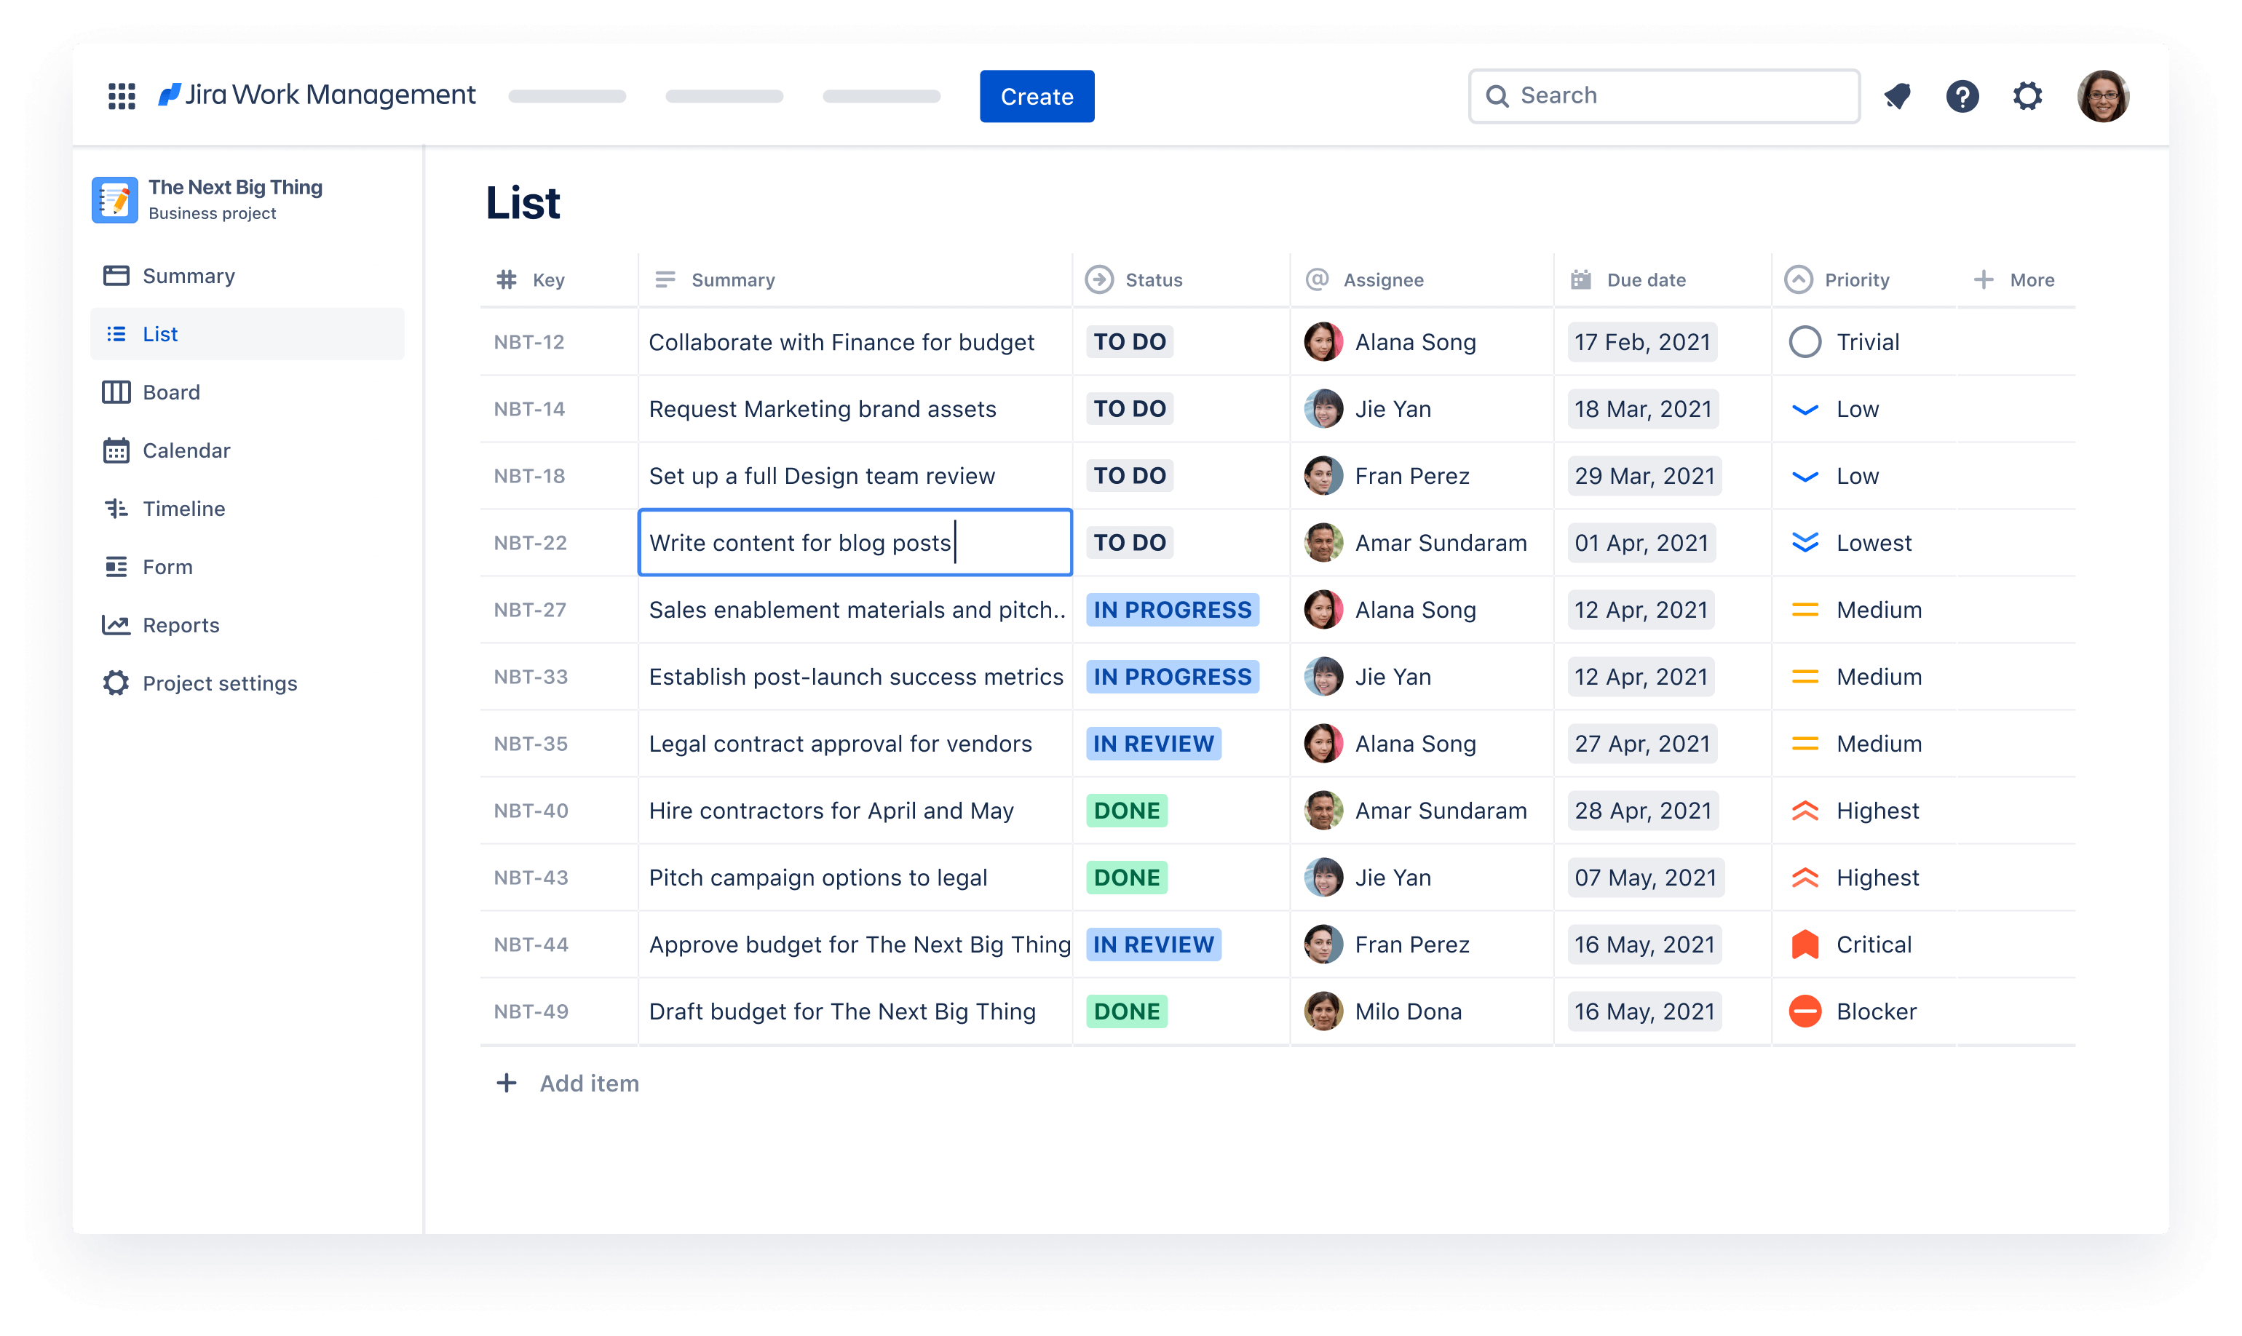Open the Timeline view
Screen dimensions: 2242x1336
point(181,507)
